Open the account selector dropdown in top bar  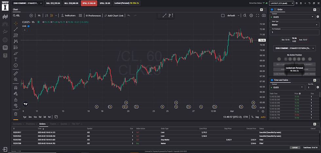coord(27,3)
